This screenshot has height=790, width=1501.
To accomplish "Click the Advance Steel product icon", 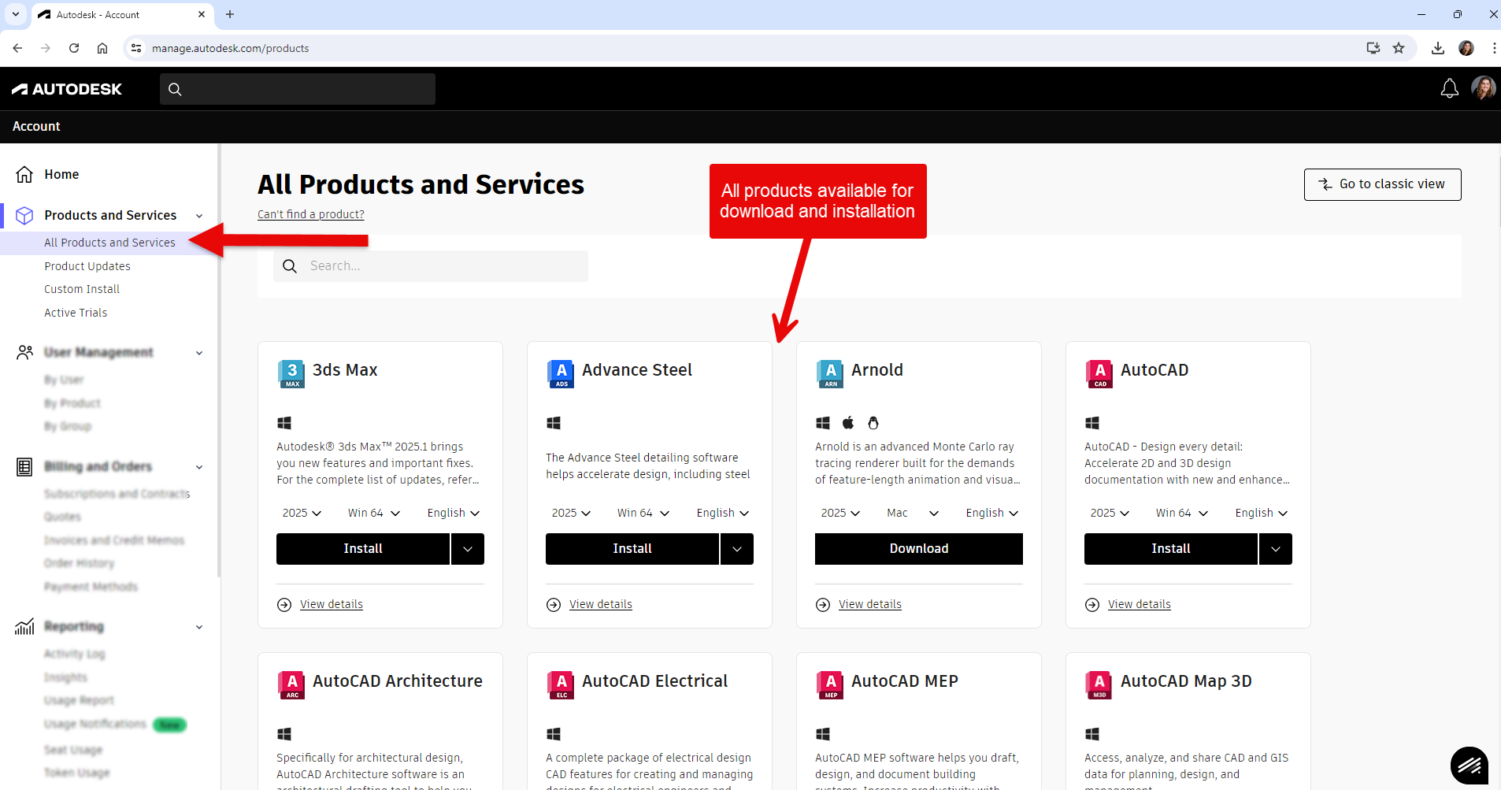I will [x=561, y=373].
